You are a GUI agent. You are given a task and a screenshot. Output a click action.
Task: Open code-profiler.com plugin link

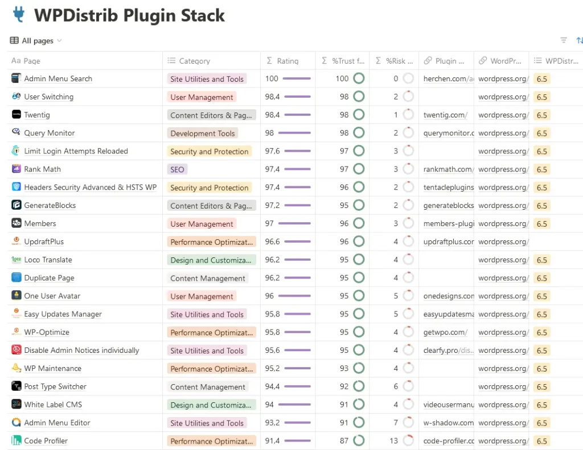click(x=449, y=441)
